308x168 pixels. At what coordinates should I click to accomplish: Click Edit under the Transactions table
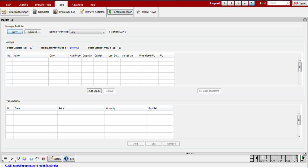coord(153,144)
